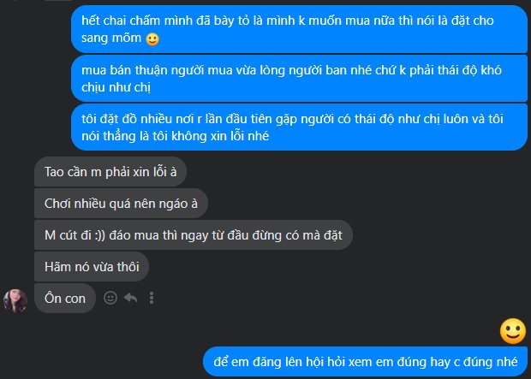531x379 pixels.
Task: Open more options for "Ôn con" message
Action: pos(152,298)
